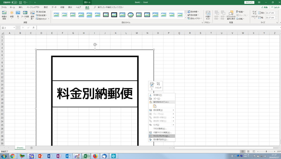Switch to the ホーム (Home) tab
Image resolution: width=281 pixels, height=159 pixels.
point(12,7)
